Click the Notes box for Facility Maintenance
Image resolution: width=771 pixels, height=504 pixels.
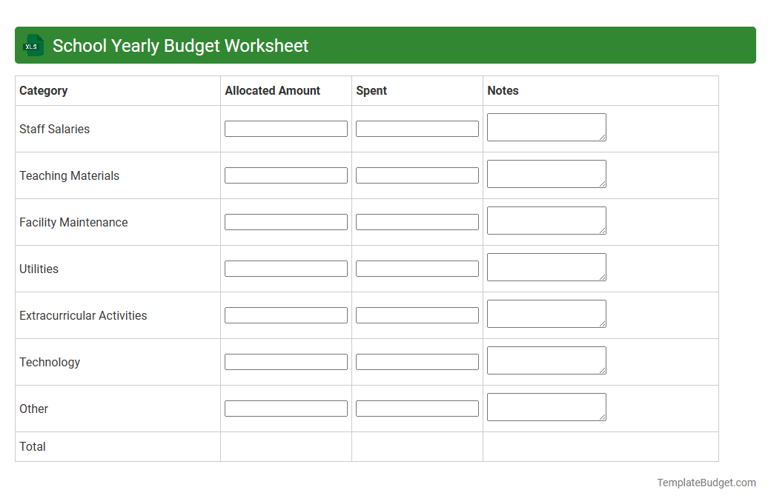point(546,220)
